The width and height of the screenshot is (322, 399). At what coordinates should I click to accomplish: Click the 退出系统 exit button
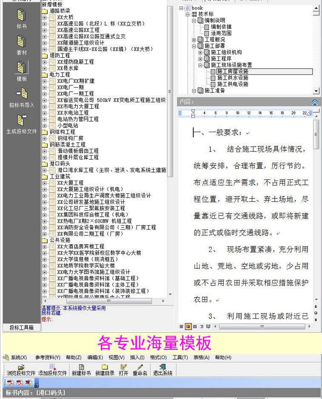[162, 370]
